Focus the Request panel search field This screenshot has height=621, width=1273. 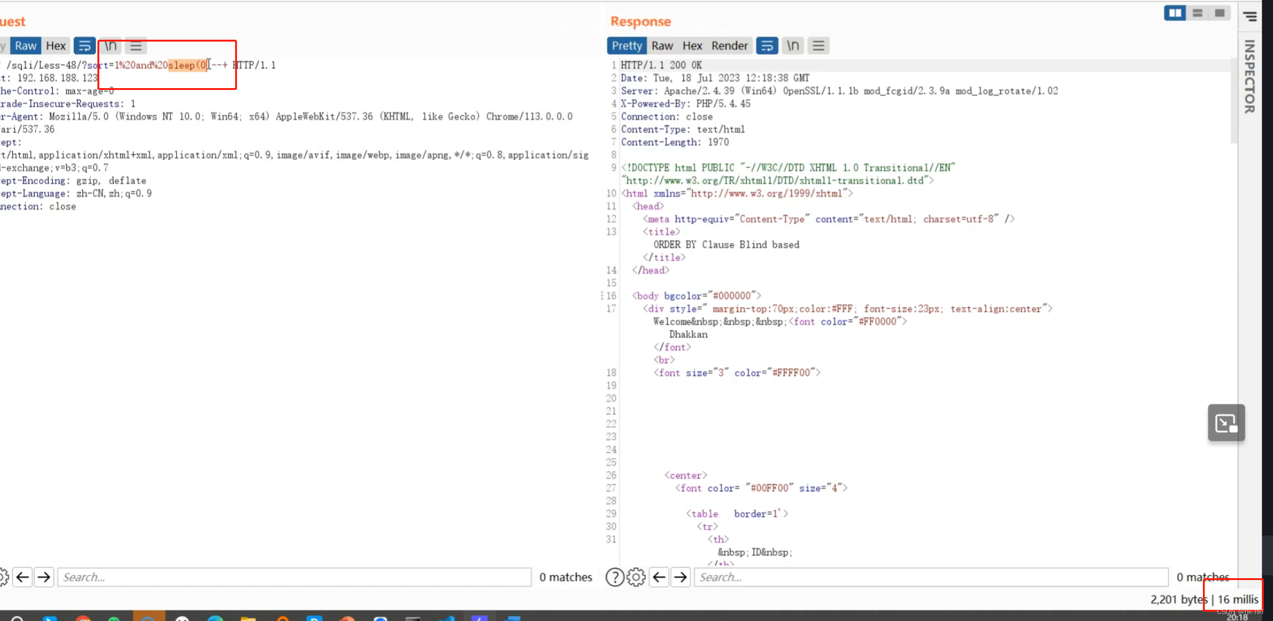[x=295, y=578]
